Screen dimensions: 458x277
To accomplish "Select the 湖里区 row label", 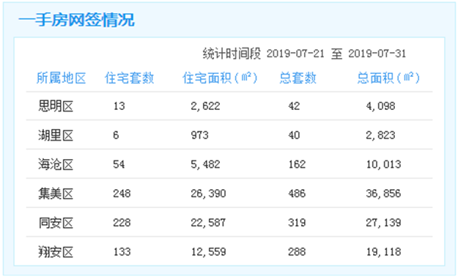I will (56, 136).
